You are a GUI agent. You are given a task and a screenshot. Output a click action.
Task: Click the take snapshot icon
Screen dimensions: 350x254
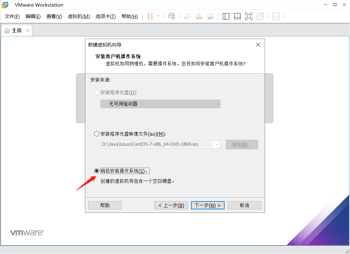187,16
